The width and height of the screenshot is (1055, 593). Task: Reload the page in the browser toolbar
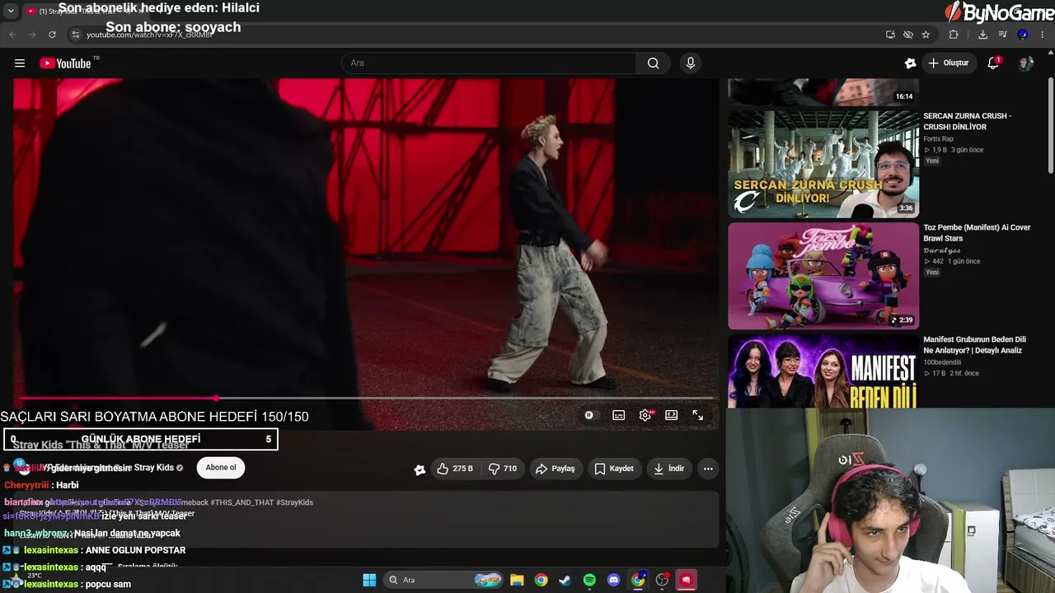(x=52, y=35)
